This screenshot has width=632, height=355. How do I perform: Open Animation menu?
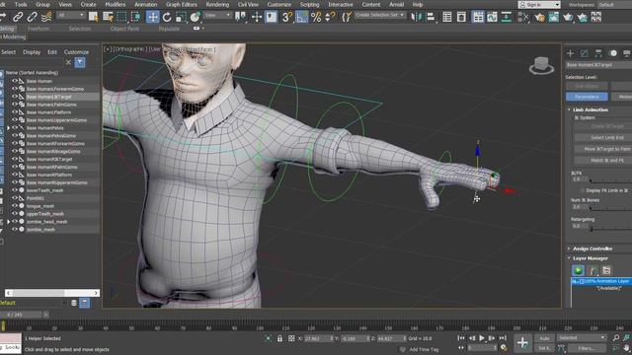[145, 4]
